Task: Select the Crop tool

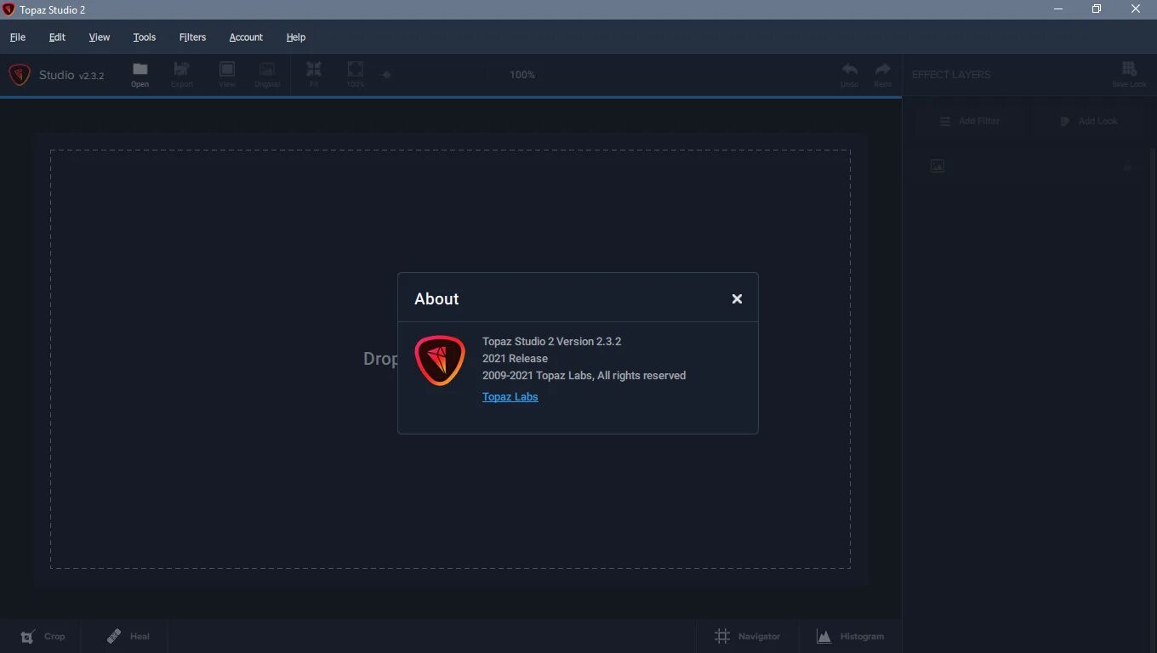Action: (x=43, y=636)
